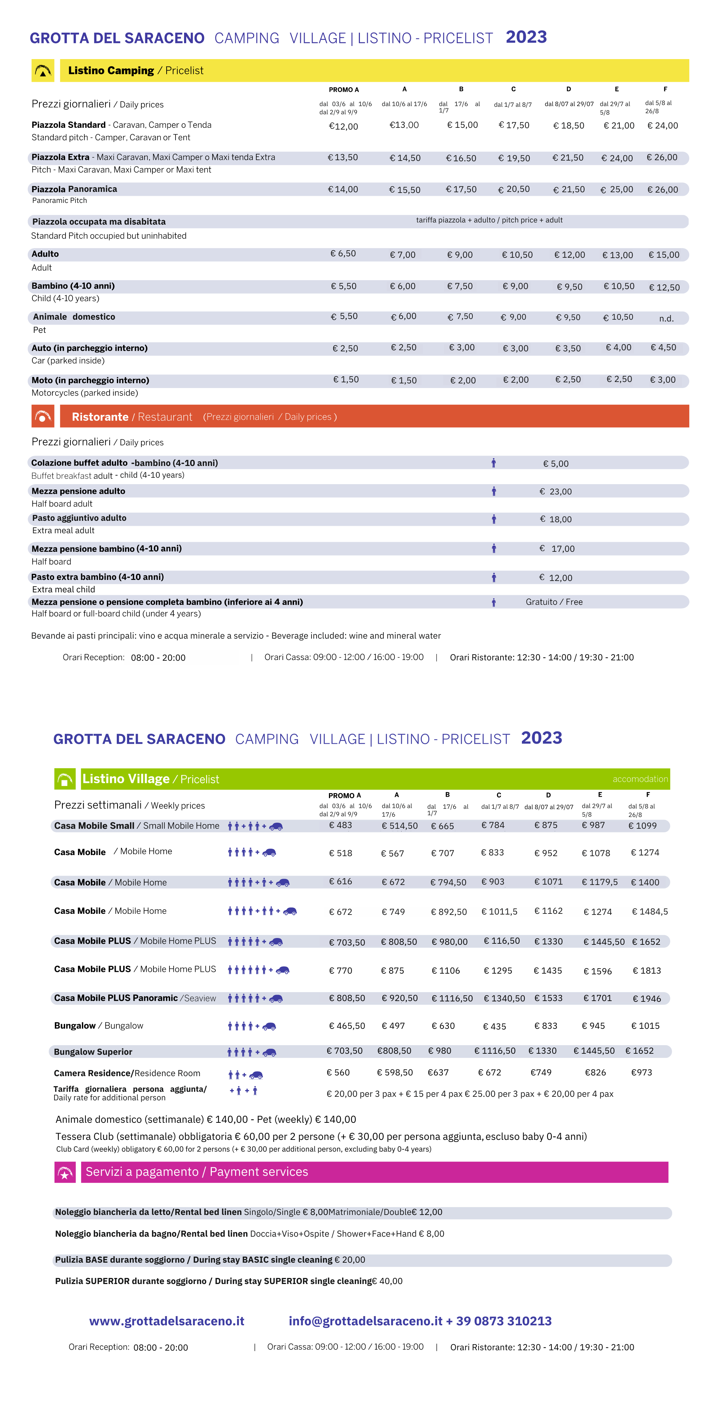Click the car icon in Casa Mobile Small row
Screen dimensions: 712x1404
pyautogui.click(x=276, y=827)
